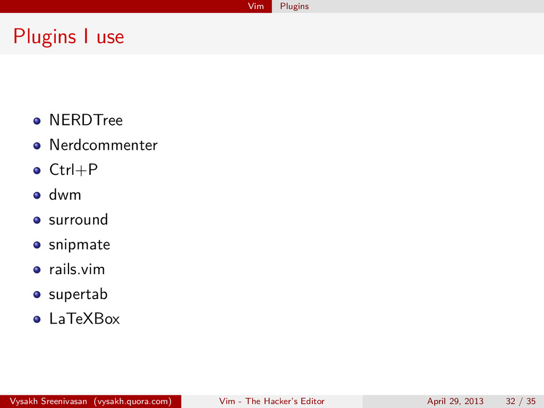544x408 pixels.
Task: Open the Plugins subsection in header
Action: point(294,6)
